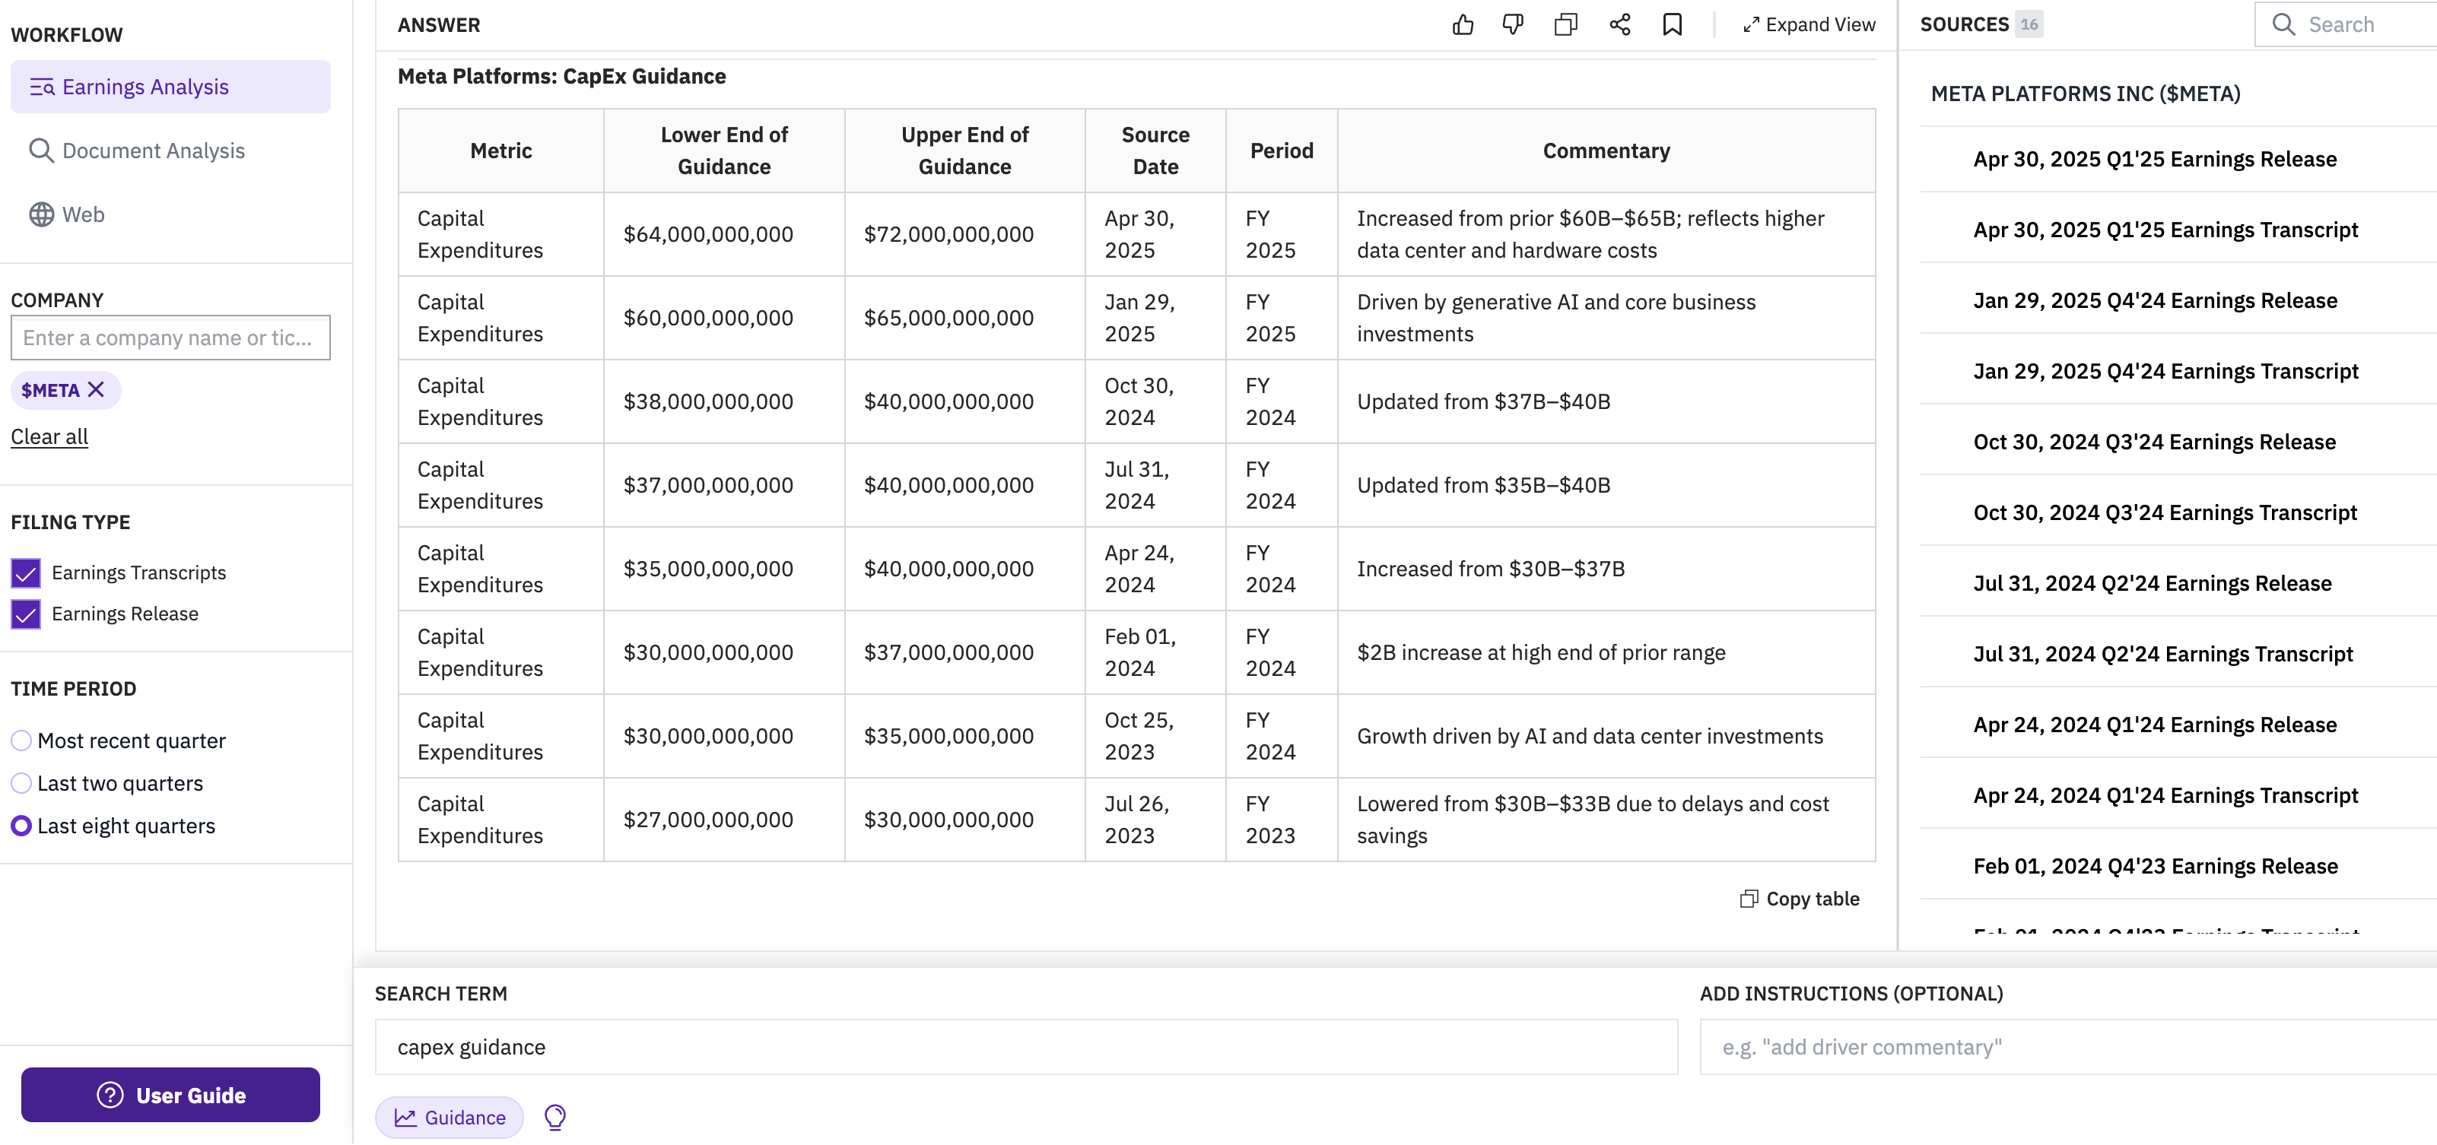The image size is (2437, 1145).
Task: Click Clear all companies link
Action: (x=49, y=437)
